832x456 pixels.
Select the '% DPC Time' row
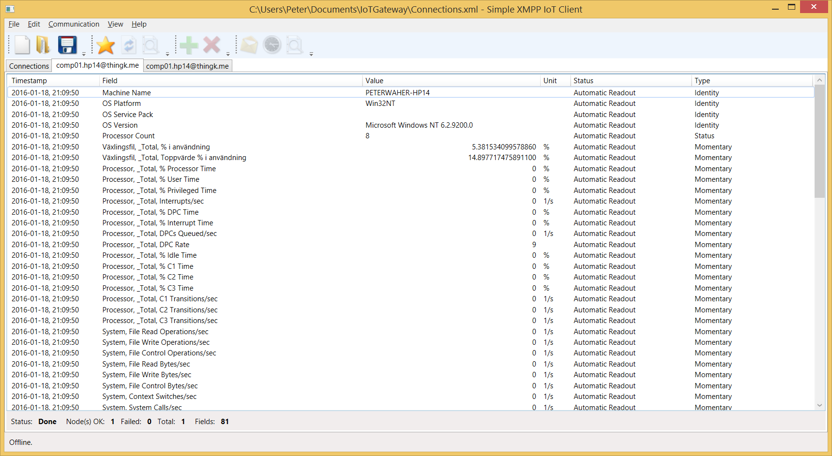coord(410,212)
